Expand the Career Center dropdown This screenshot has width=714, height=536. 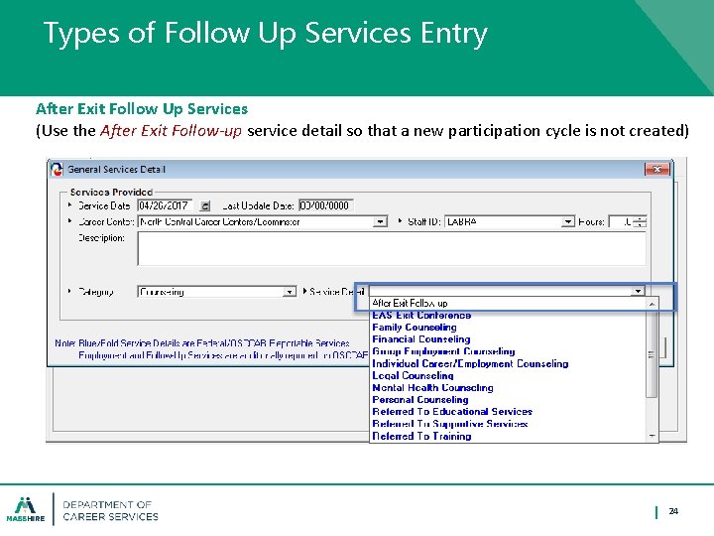(380, 222)
